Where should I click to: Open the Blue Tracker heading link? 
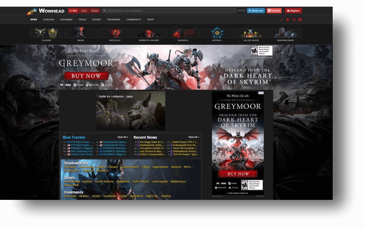tap(74, 137)
